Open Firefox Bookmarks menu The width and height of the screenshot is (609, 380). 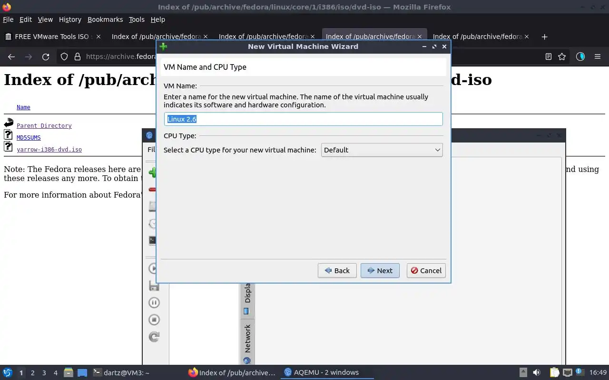105,19
